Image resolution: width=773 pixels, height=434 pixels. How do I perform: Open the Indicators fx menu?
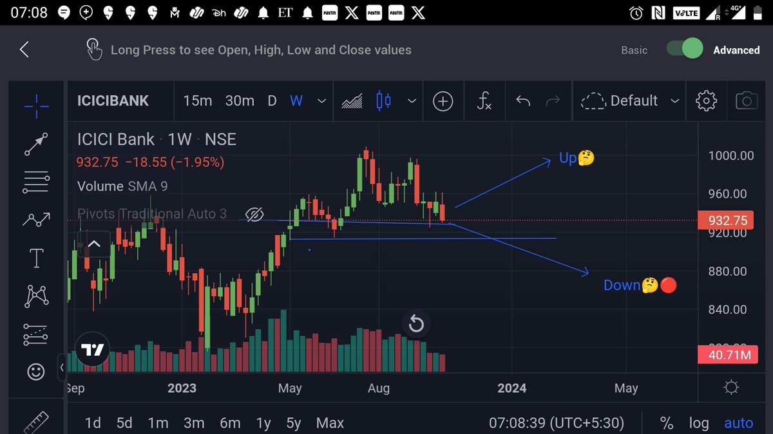[x=484, y=101]
